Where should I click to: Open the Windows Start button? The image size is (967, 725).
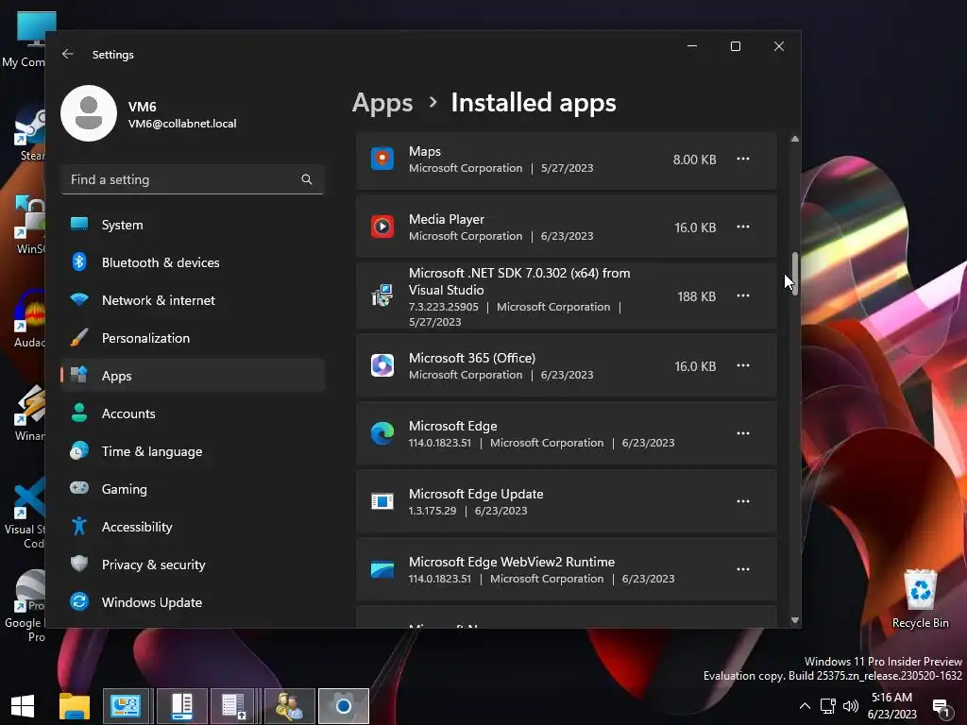coord(23,706)
